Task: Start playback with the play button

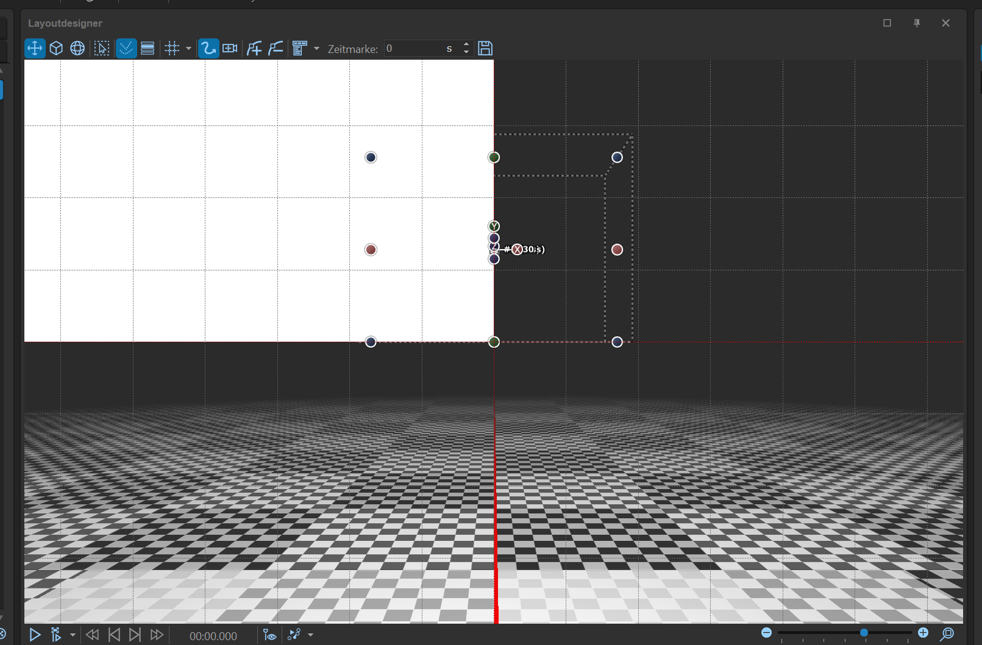Action: point(35,635)
